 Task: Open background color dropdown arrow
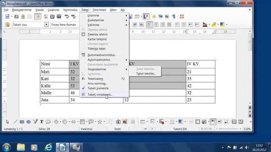227,24
